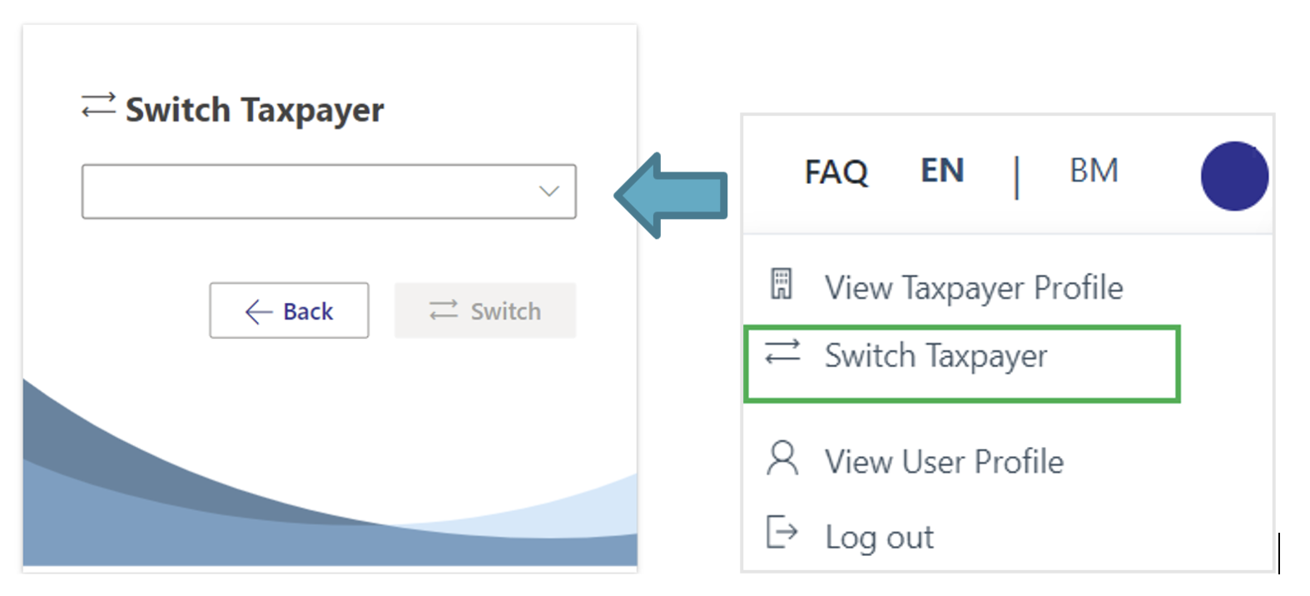The height and width of the screenshot is (596, 1310).
Task: Click the person icon beside View User Profile
Action: [x=782, y=459]
